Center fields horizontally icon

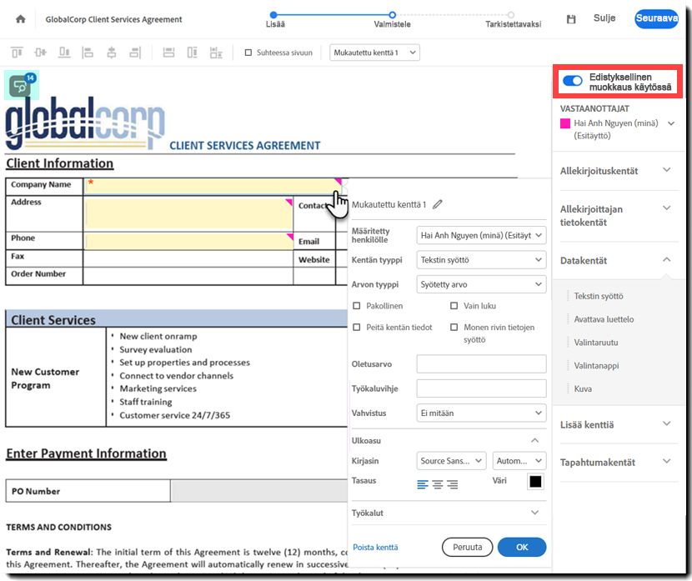tap(112, 53)
